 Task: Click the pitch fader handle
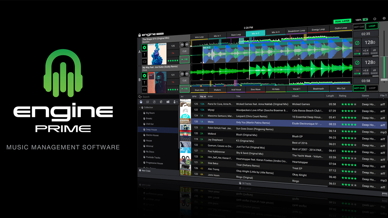(384, 80)
